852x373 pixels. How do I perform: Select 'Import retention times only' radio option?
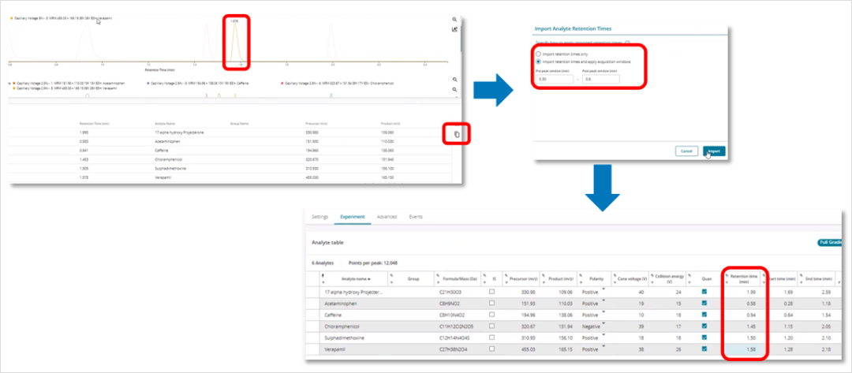tap(538, 54)
